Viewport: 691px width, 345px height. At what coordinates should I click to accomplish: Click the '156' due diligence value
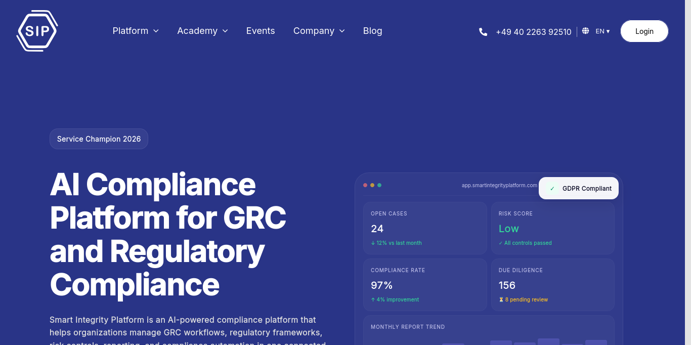[507, 285]
